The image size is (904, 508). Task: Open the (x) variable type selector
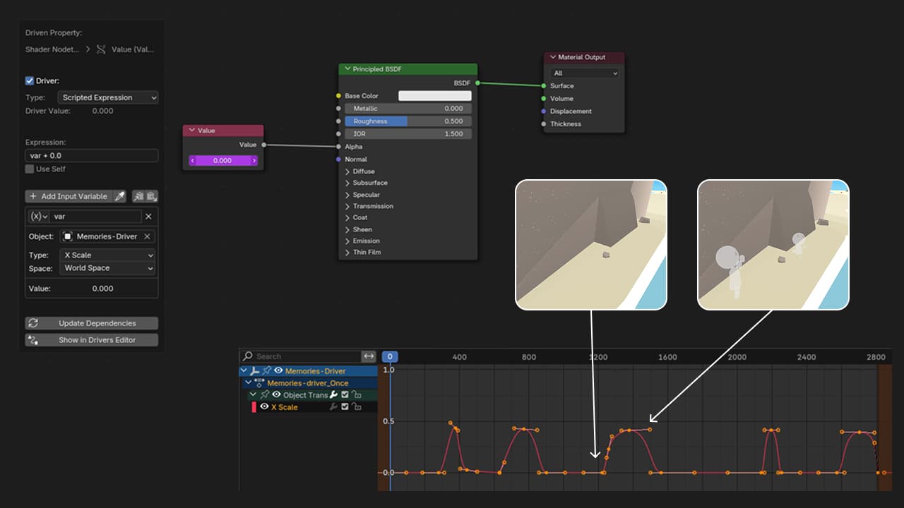click(x=38, y=217)
